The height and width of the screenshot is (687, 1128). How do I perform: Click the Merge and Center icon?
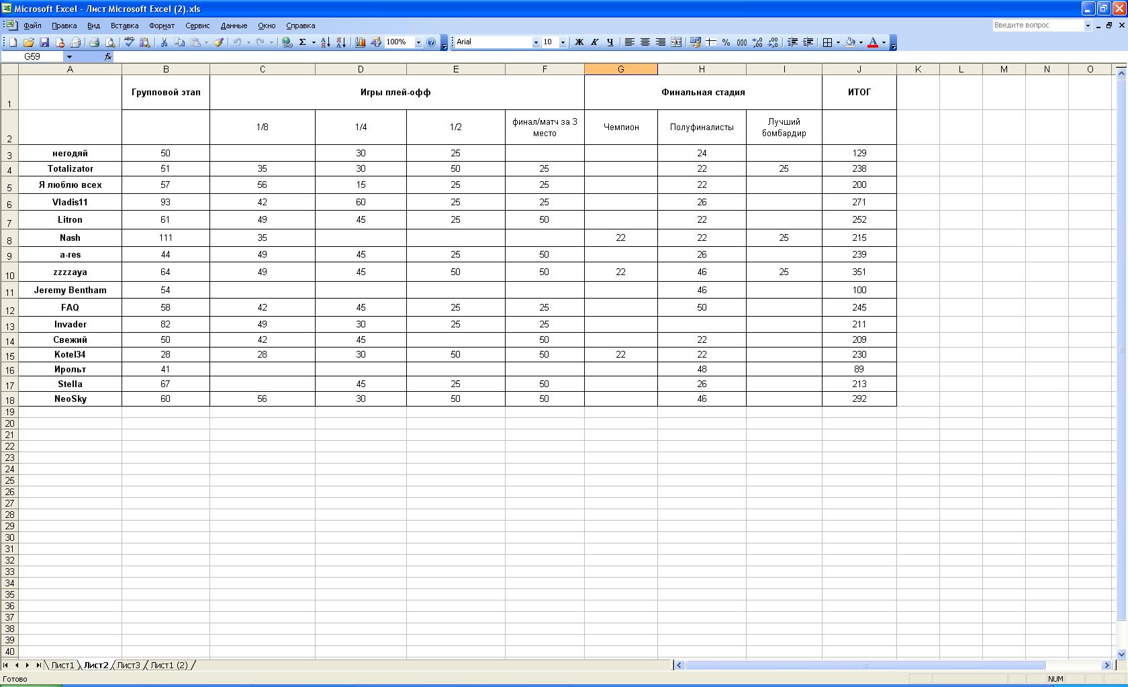click(676, 42)
